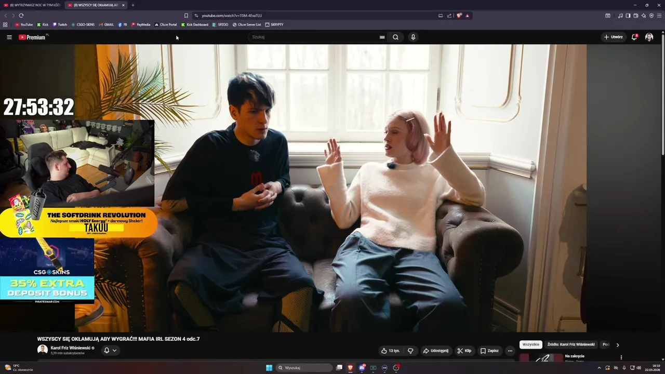665x374 pixels.
Task: Show hidden system tray icons
Action: point(599,368)
